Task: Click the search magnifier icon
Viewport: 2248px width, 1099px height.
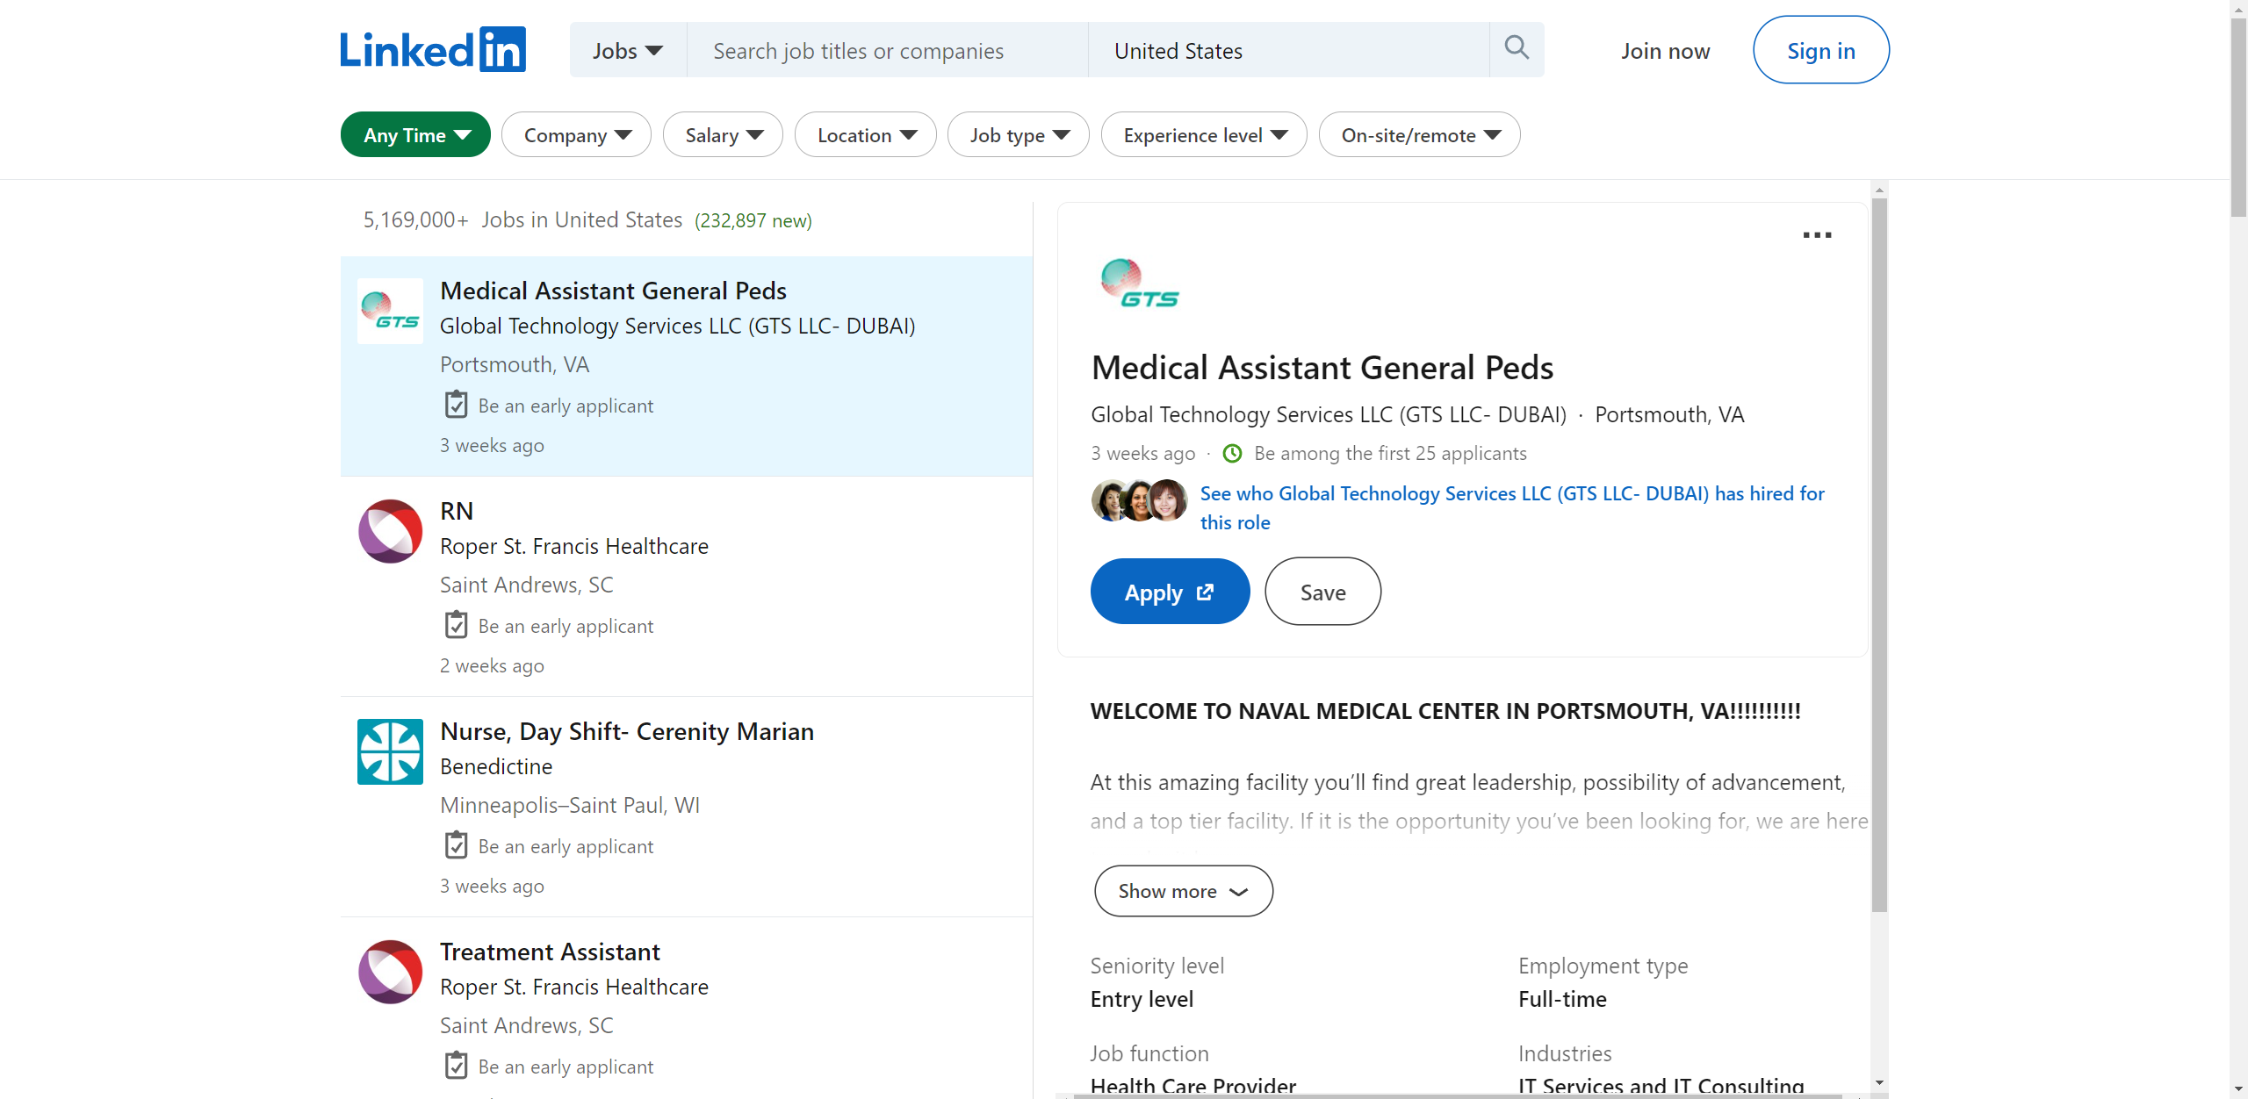Action: pyautogui.click(x=1516, y=48)
